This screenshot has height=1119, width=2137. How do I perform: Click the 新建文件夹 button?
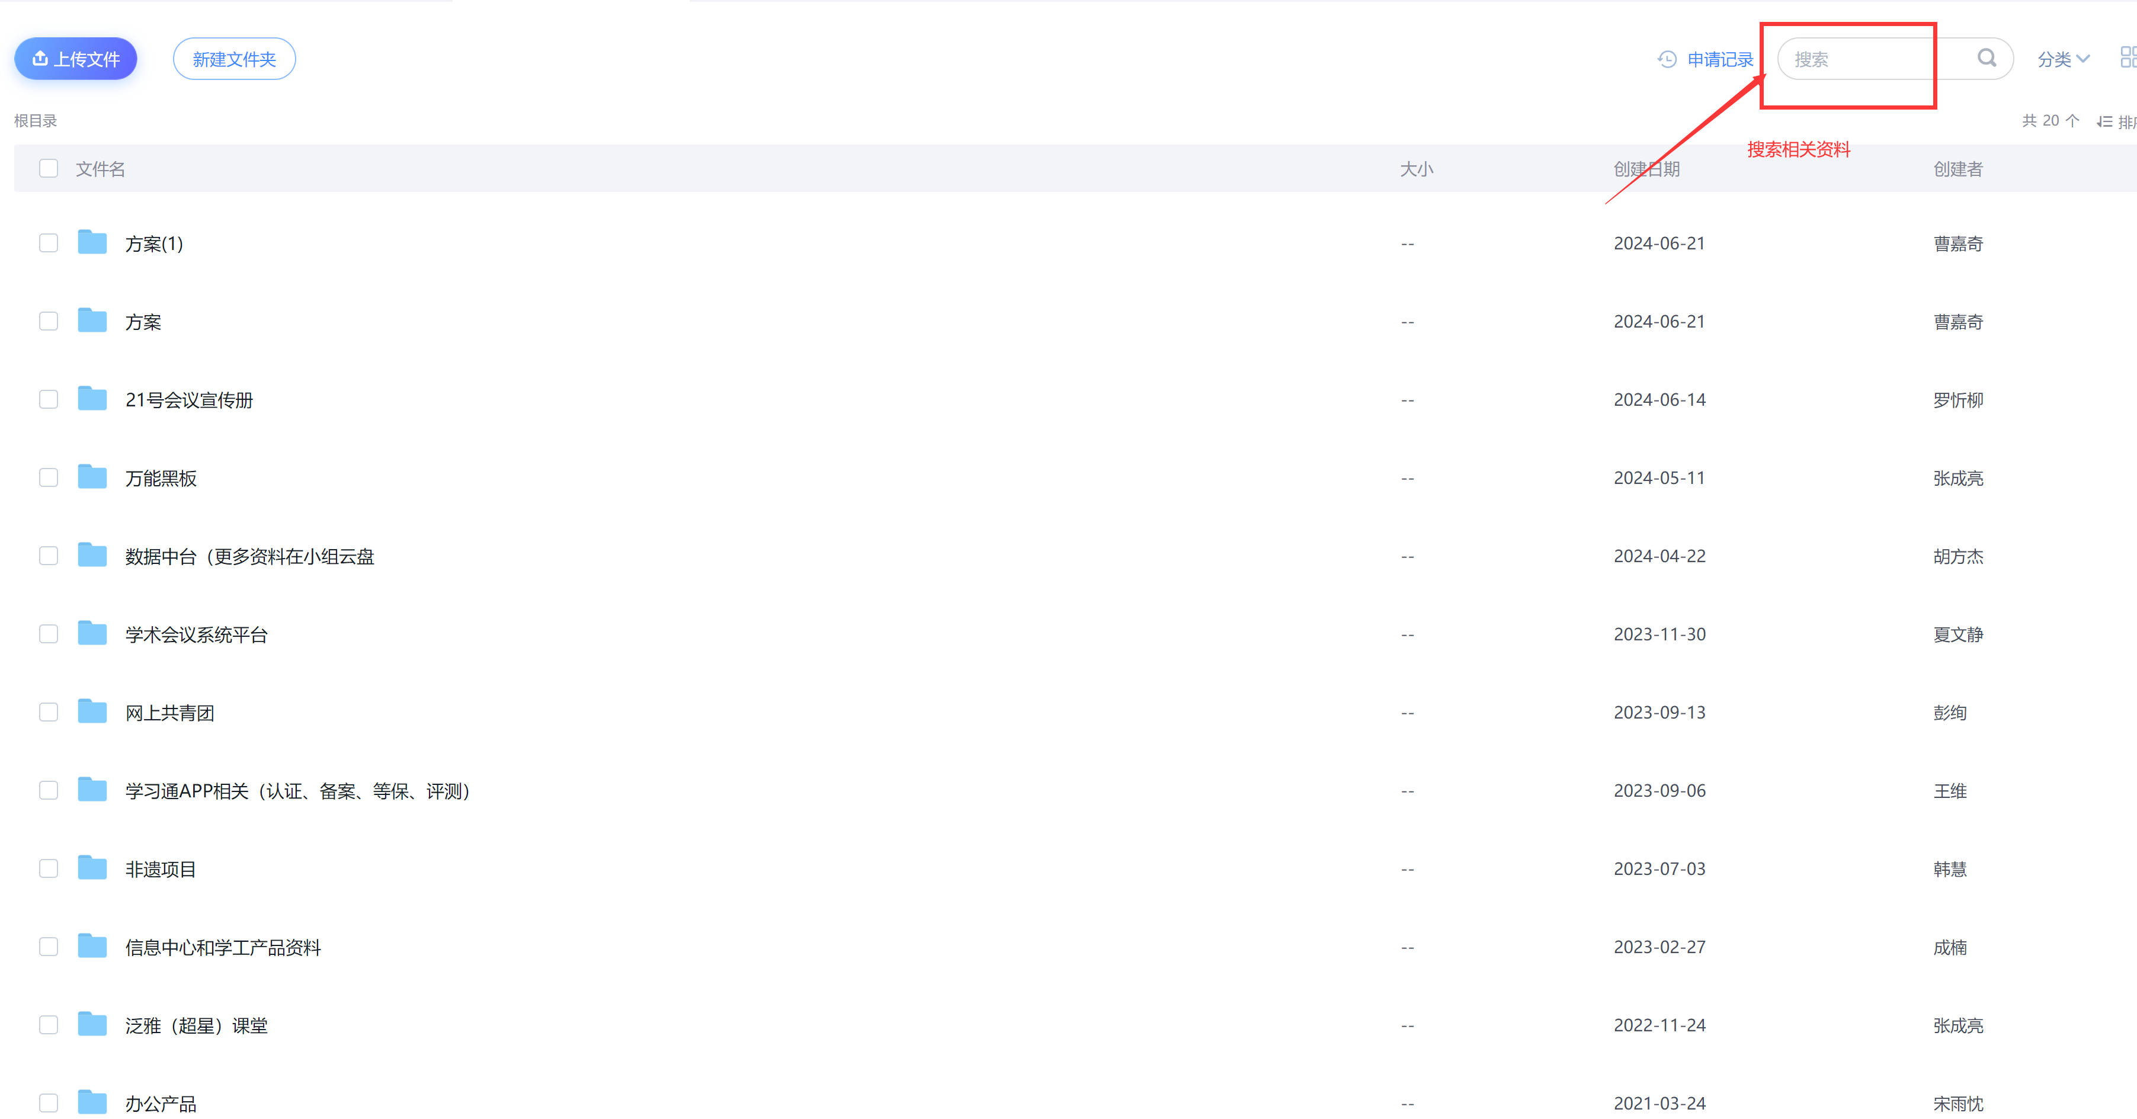234,59
